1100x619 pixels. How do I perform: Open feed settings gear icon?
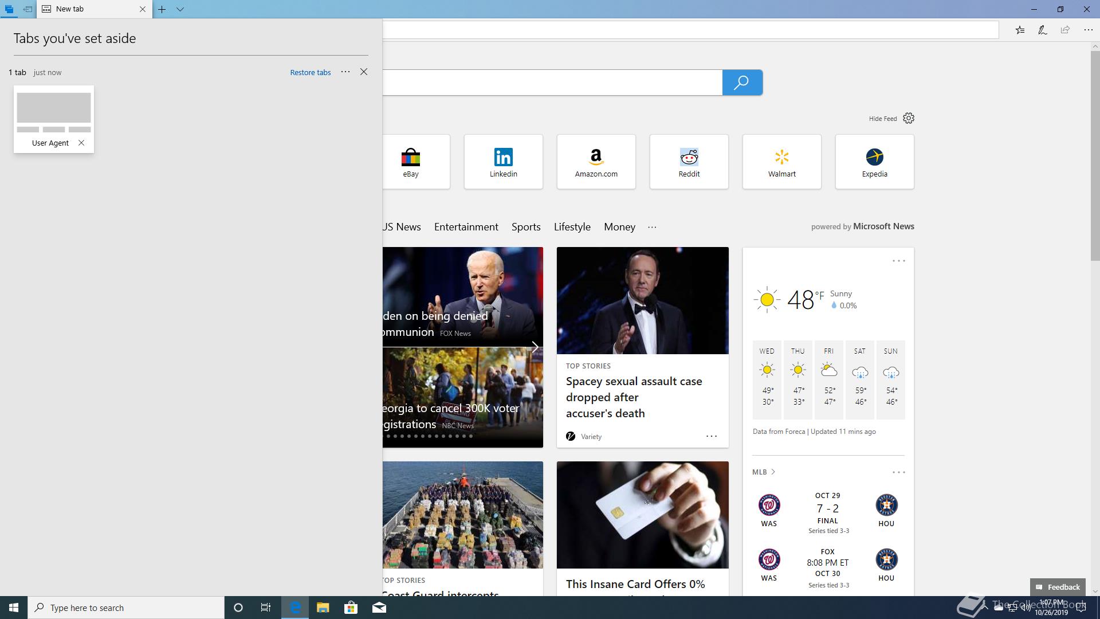point(909,118)
